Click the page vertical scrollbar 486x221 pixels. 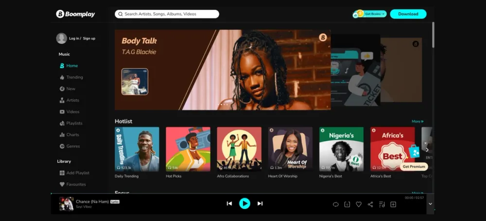(433, 35)
